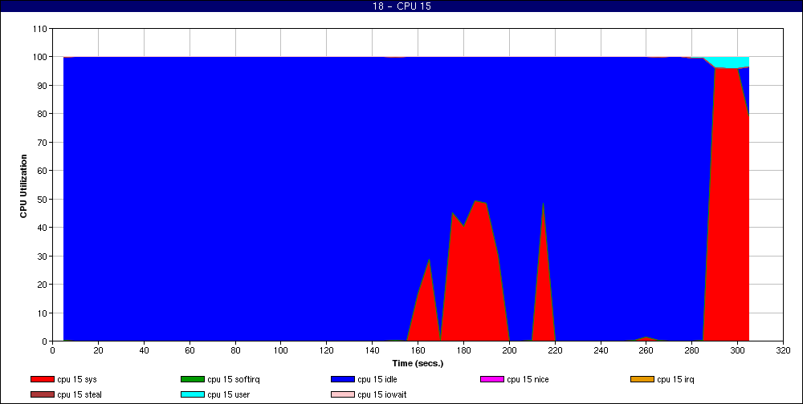
Task: Click the 'Time (secs.)' axis label
Action: (x=418, y=364)
